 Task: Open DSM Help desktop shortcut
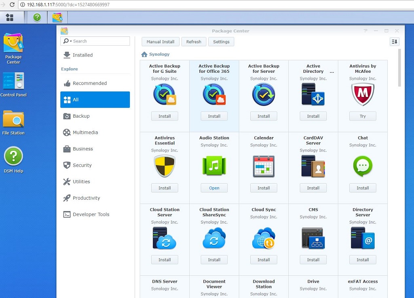tap(13, 160)
